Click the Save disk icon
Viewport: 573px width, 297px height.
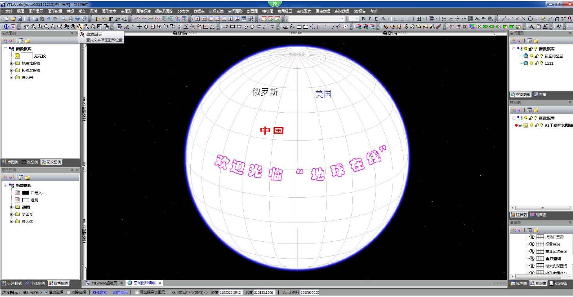point(20,18)
